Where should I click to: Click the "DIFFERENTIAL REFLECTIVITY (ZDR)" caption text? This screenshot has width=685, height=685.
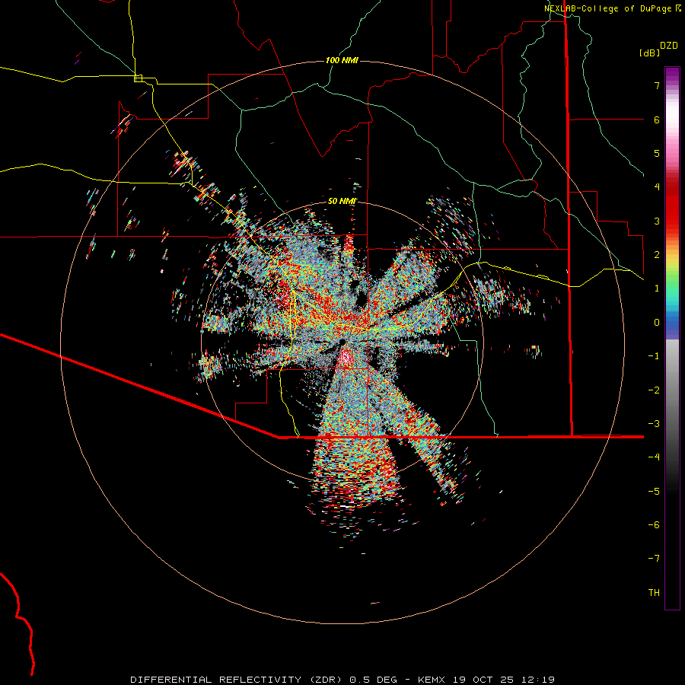tap(237, 680)
